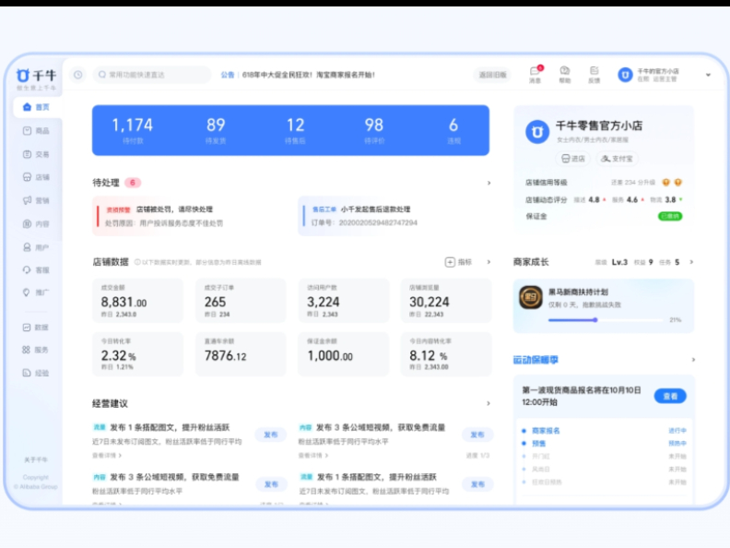This screenshot has height=548, width=730.
Task: Open the 1,174 待付款 stat
Action: pos(133,130)
